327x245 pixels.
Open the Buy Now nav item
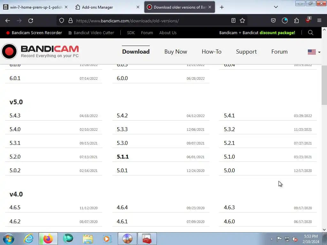click(x=176, y=51)
